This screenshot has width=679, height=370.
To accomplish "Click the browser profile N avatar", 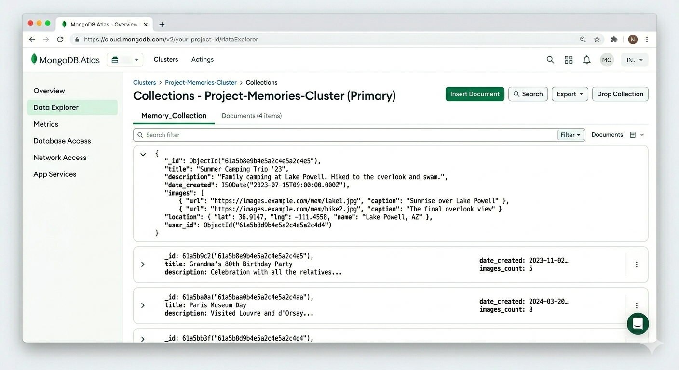I will [x=633, y=40].
